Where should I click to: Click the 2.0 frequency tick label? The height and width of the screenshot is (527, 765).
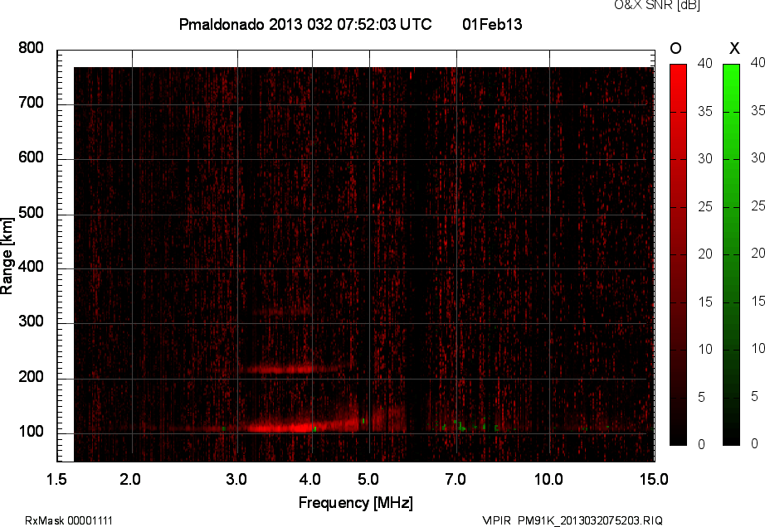coord(130,480)
